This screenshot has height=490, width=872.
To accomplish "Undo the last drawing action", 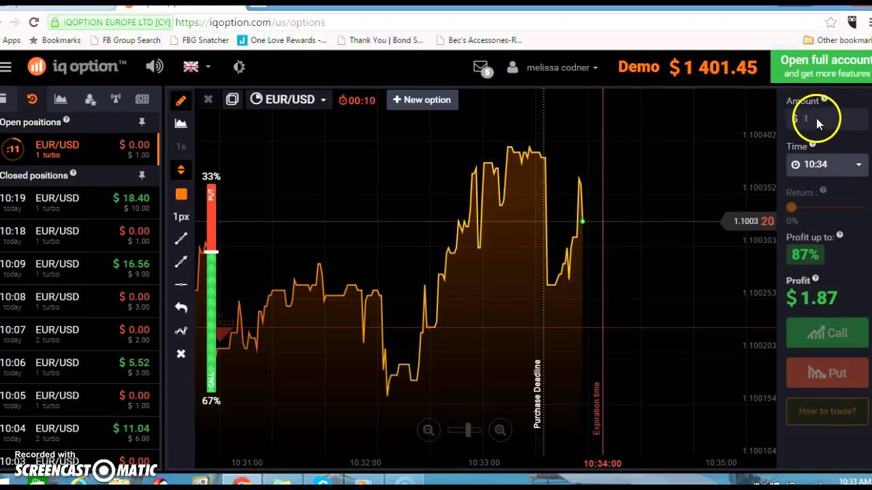I will point(181,308).
